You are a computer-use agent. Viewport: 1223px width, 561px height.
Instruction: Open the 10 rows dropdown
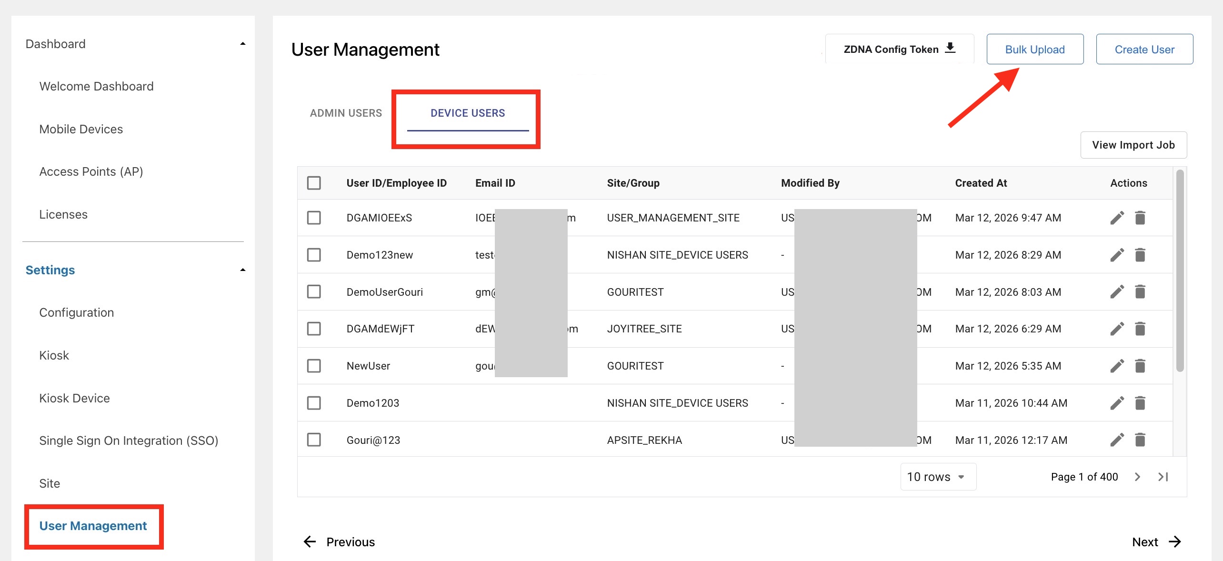pyautogui.click(x=937, y=477)
